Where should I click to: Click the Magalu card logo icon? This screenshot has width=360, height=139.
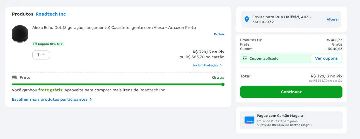point(249,120)
